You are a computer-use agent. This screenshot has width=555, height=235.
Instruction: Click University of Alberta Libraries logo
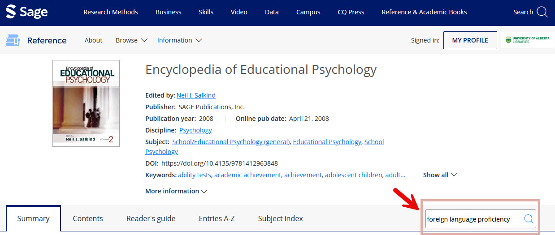pos(527,40)
